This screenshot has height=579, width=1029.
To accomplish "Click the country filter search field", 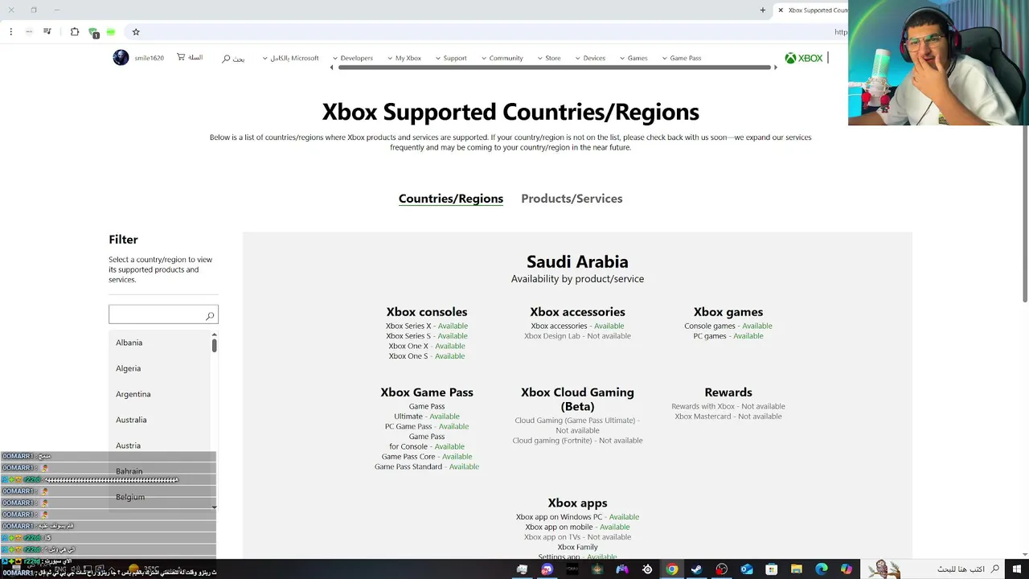I will click(x=163, y=314).
